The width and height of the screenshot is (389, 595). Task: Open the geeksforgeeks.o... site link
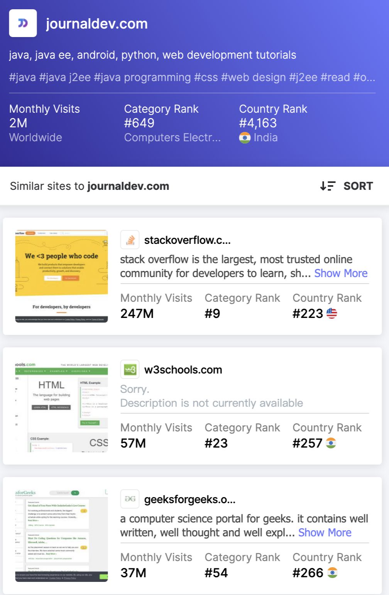coord(189,499)
